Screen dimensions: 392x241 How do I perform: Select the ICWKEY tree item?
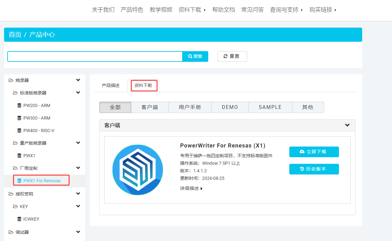click(x=31, y=219)
